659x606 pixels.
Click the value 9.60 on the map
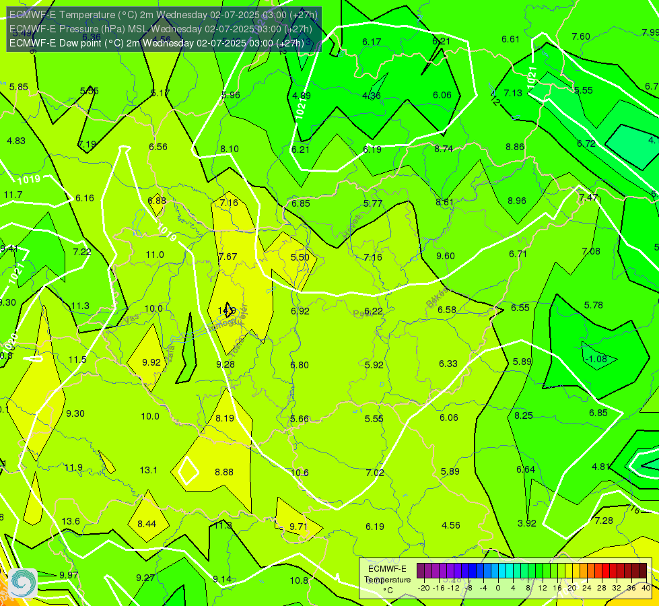click(446, 256)
